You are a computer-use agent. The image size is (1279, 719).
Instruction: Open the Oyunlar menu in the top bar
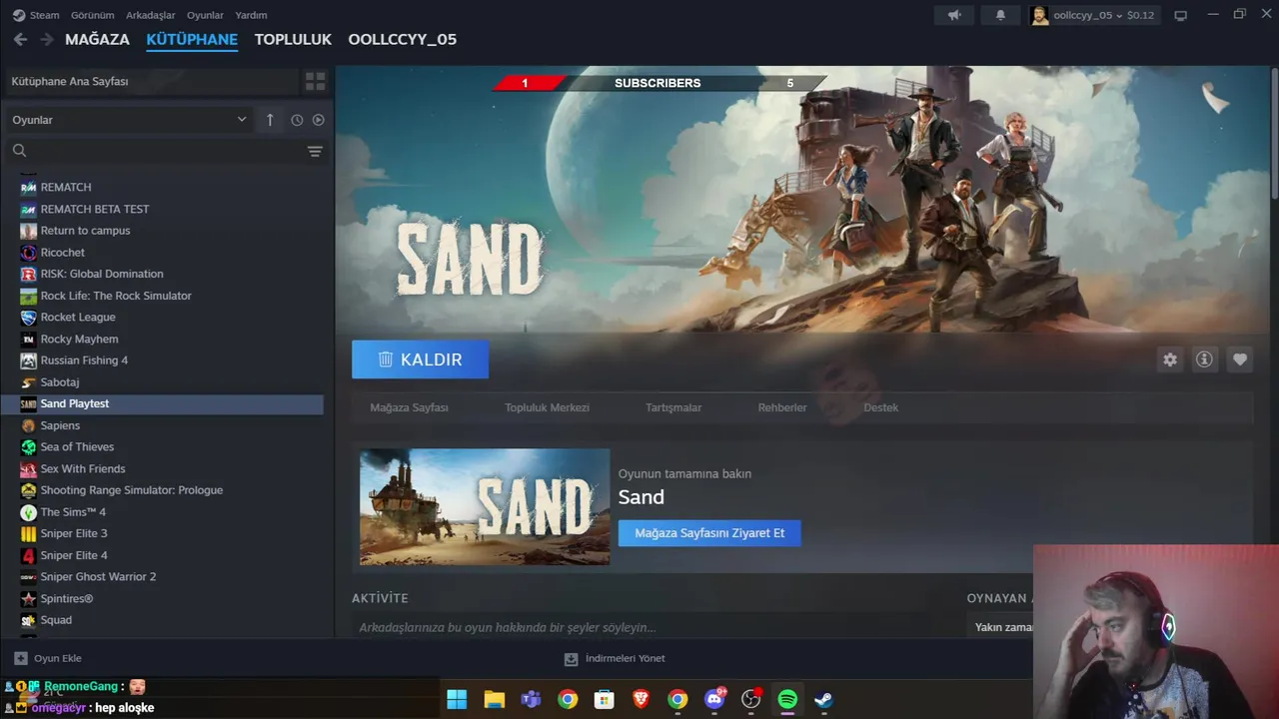(x=205, y=15)
